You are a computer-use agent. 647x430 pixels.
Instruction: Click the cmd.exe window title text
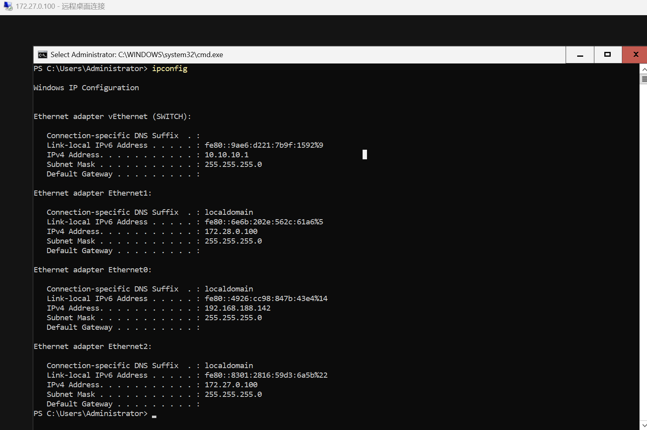pos(137,55)
